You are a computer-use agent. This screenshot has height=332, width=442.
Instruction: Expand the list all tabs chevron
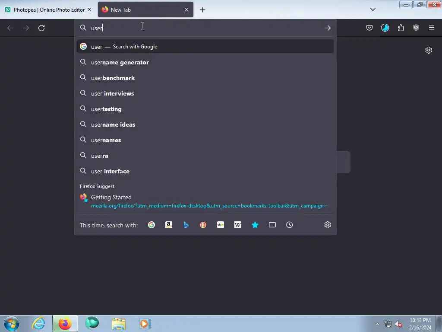coord(373,10)
